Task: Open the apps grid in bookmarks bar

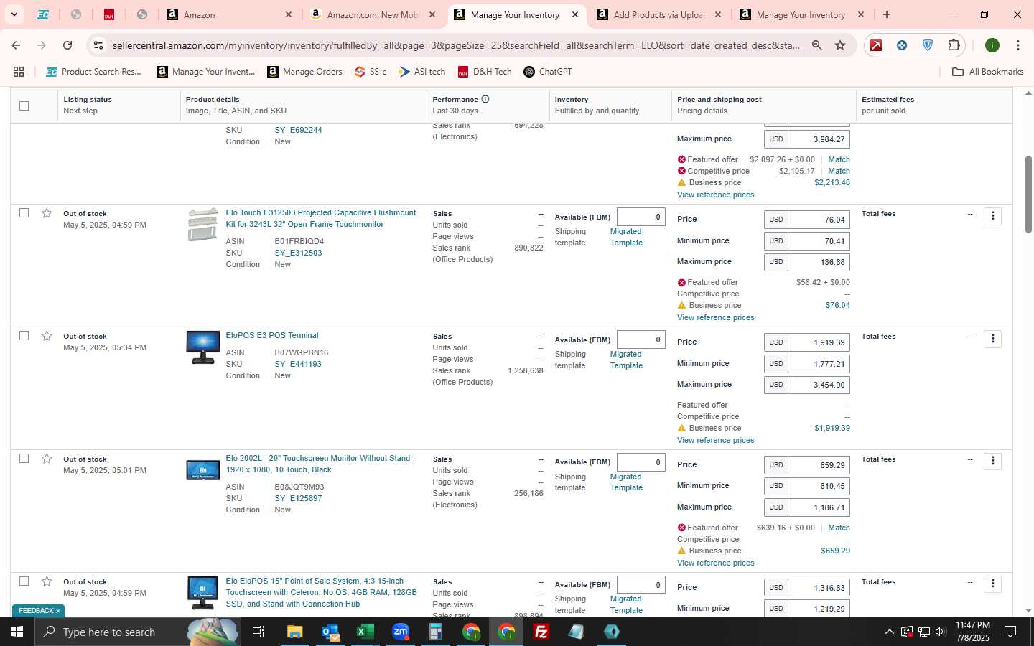Action: pos(19,72)
